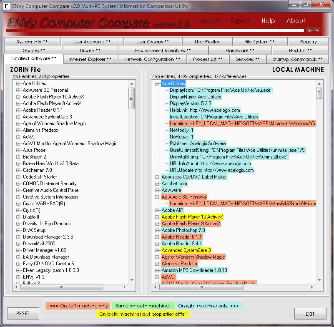Viewport: 334px width, 327px height.
Task: Click 'On both machines but properties differ' swatch
Action: click(143, 314)
